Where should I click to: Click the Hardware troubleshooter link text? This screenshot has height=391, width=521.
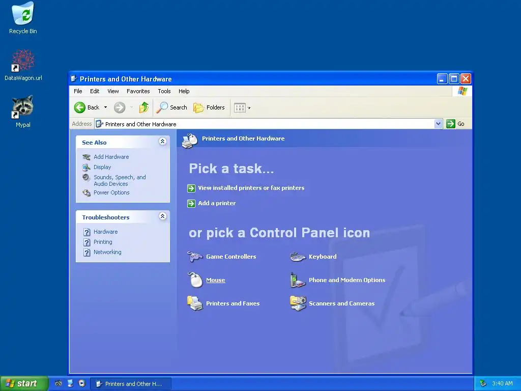click(106, 232)
